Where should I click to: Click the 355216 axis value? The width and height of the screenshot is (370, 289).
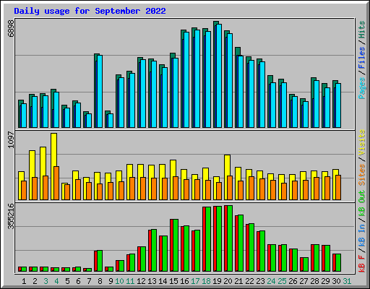(11, 216)
